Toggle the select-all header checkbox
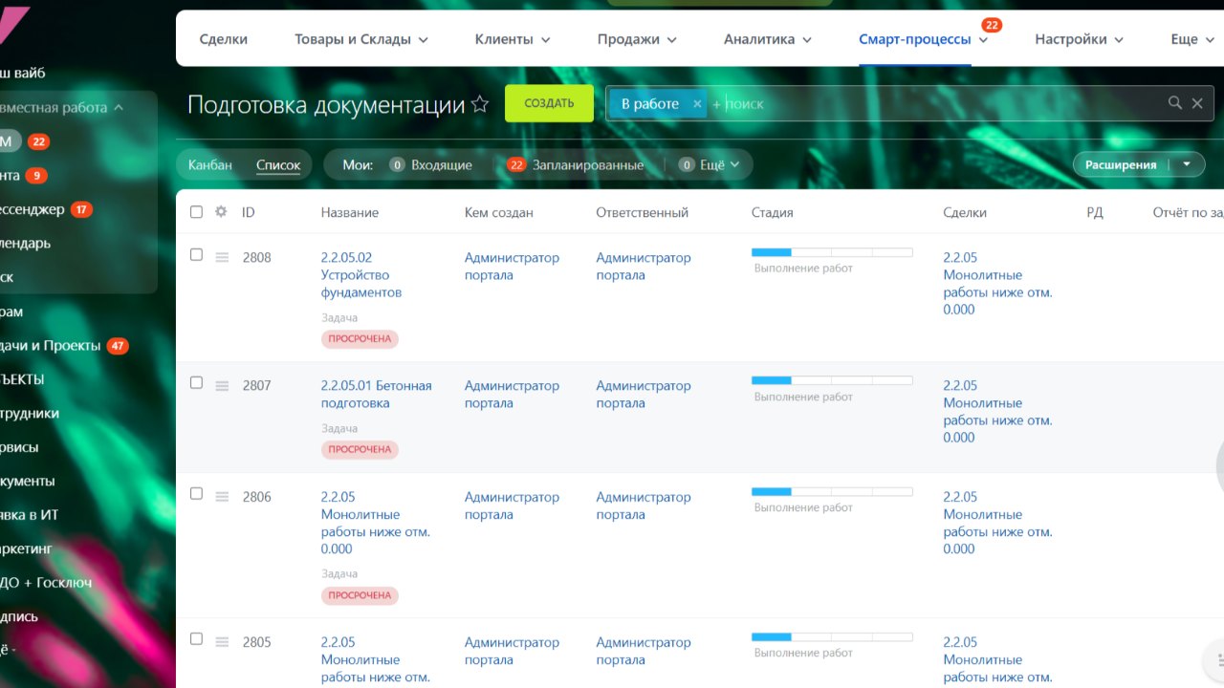This screenshot has height=688, width=1224. pos(196,212)
